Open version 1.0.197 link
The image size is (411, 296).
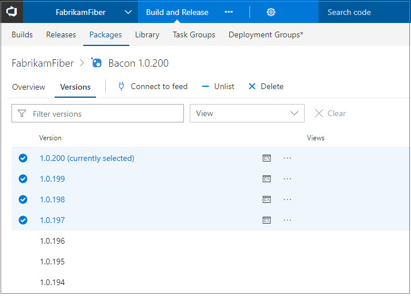[x=52, y=220]
